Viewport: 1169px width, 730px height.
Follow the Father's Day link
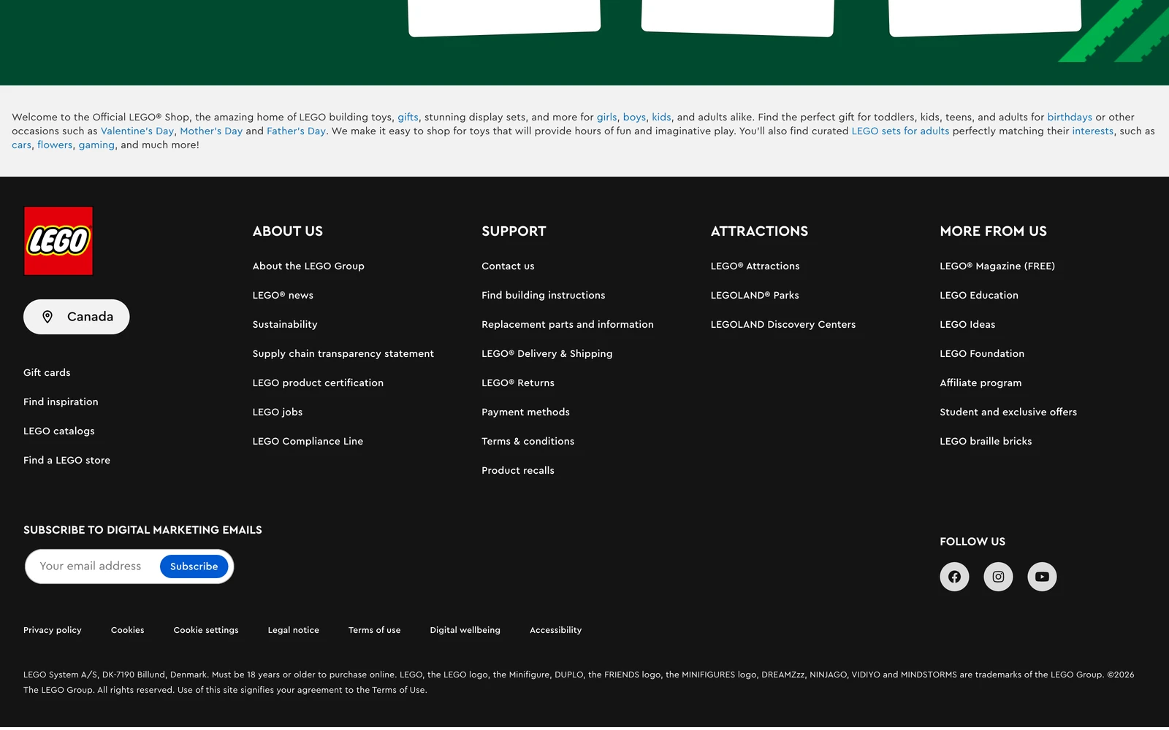tap(296, 131)
